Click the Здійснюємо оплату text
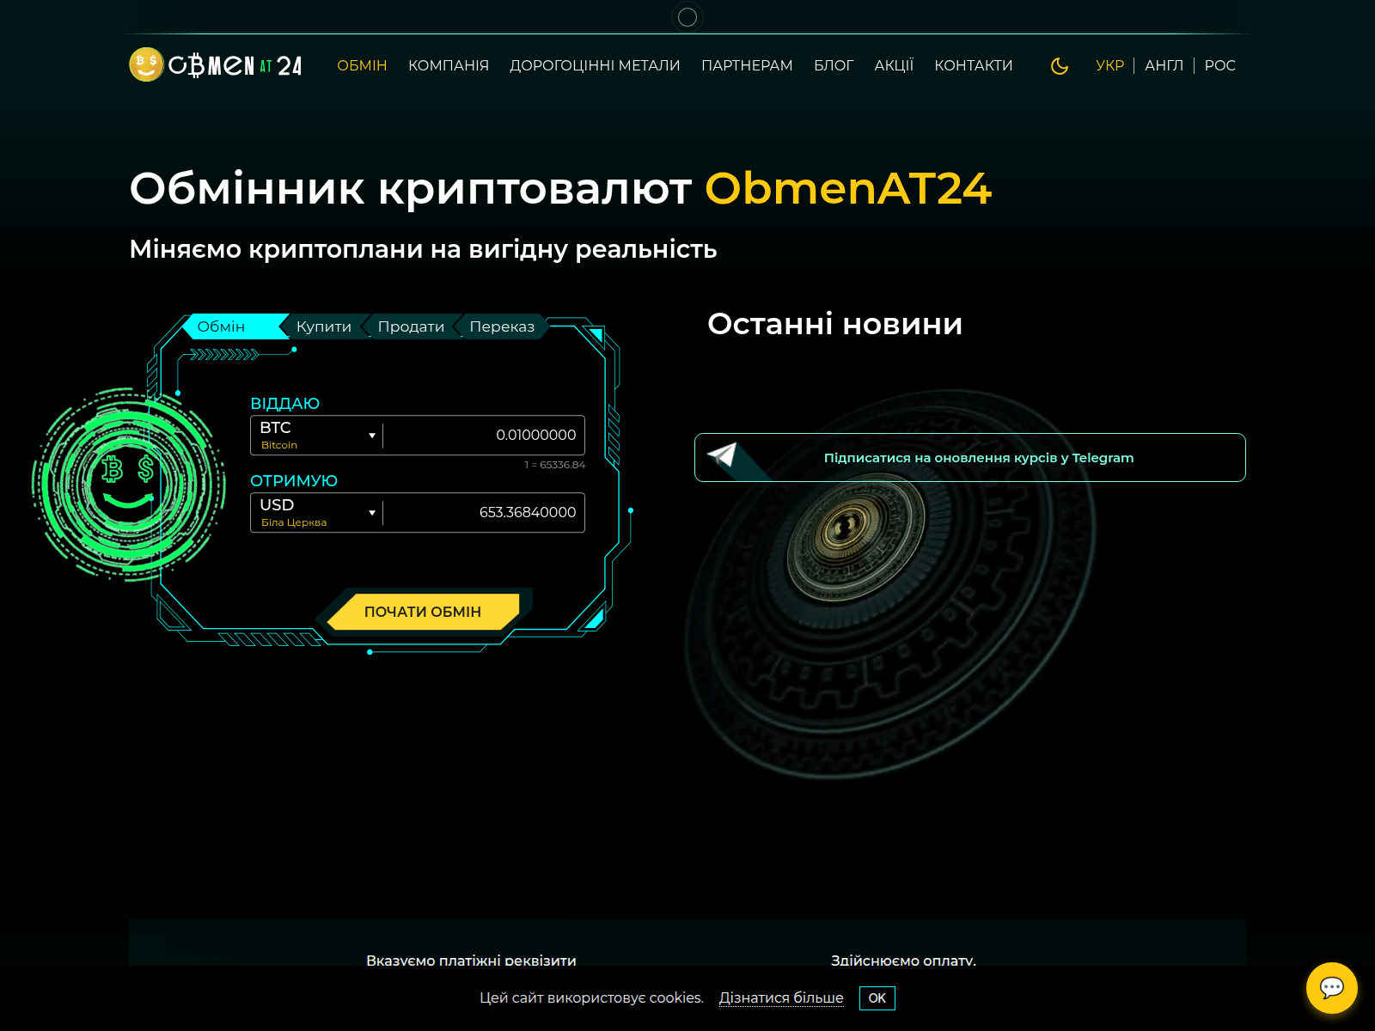Screen dimensions: 1375x1031 point(903,960)
